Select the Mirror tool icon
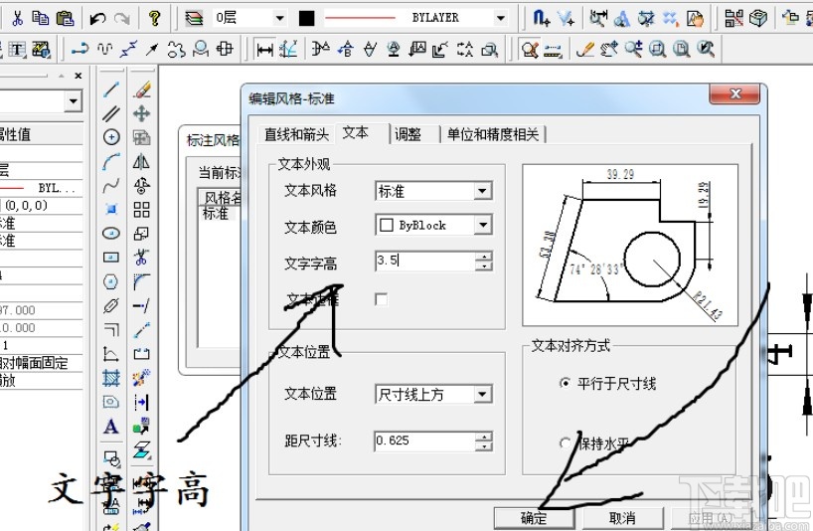Image resolution: width=813 pixels, height=531 pixels. [141, 161]
